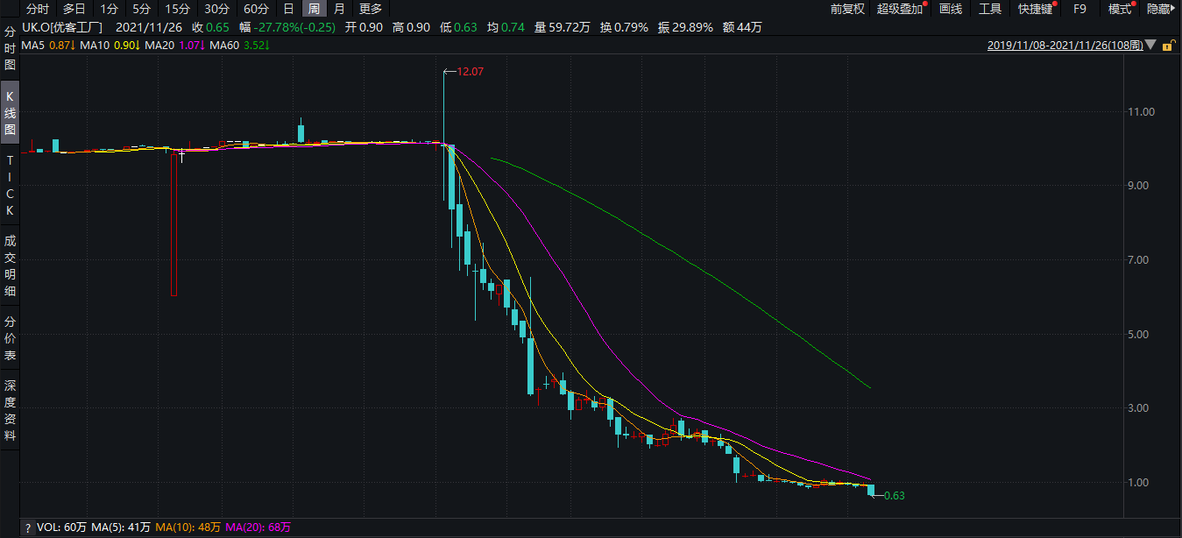This screenshot has width=1182, height=538.
Task: Click the 收 0.65 closing price
Action: point(211,27)
